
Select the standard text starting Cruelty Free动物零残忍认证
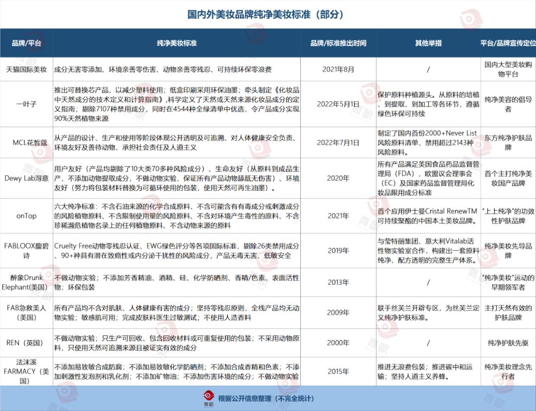[177, 251]
